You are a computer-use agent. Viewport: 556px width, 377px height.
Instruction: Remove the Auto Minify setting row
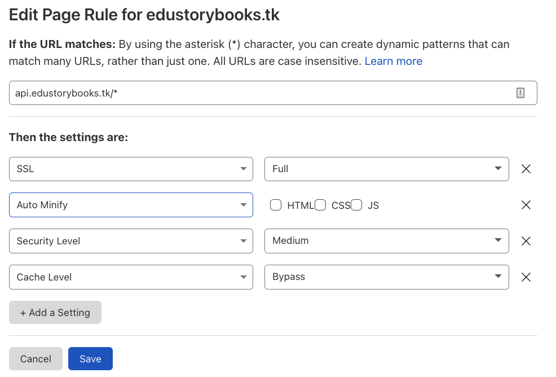pyautogui.click(x=526, y=205)
